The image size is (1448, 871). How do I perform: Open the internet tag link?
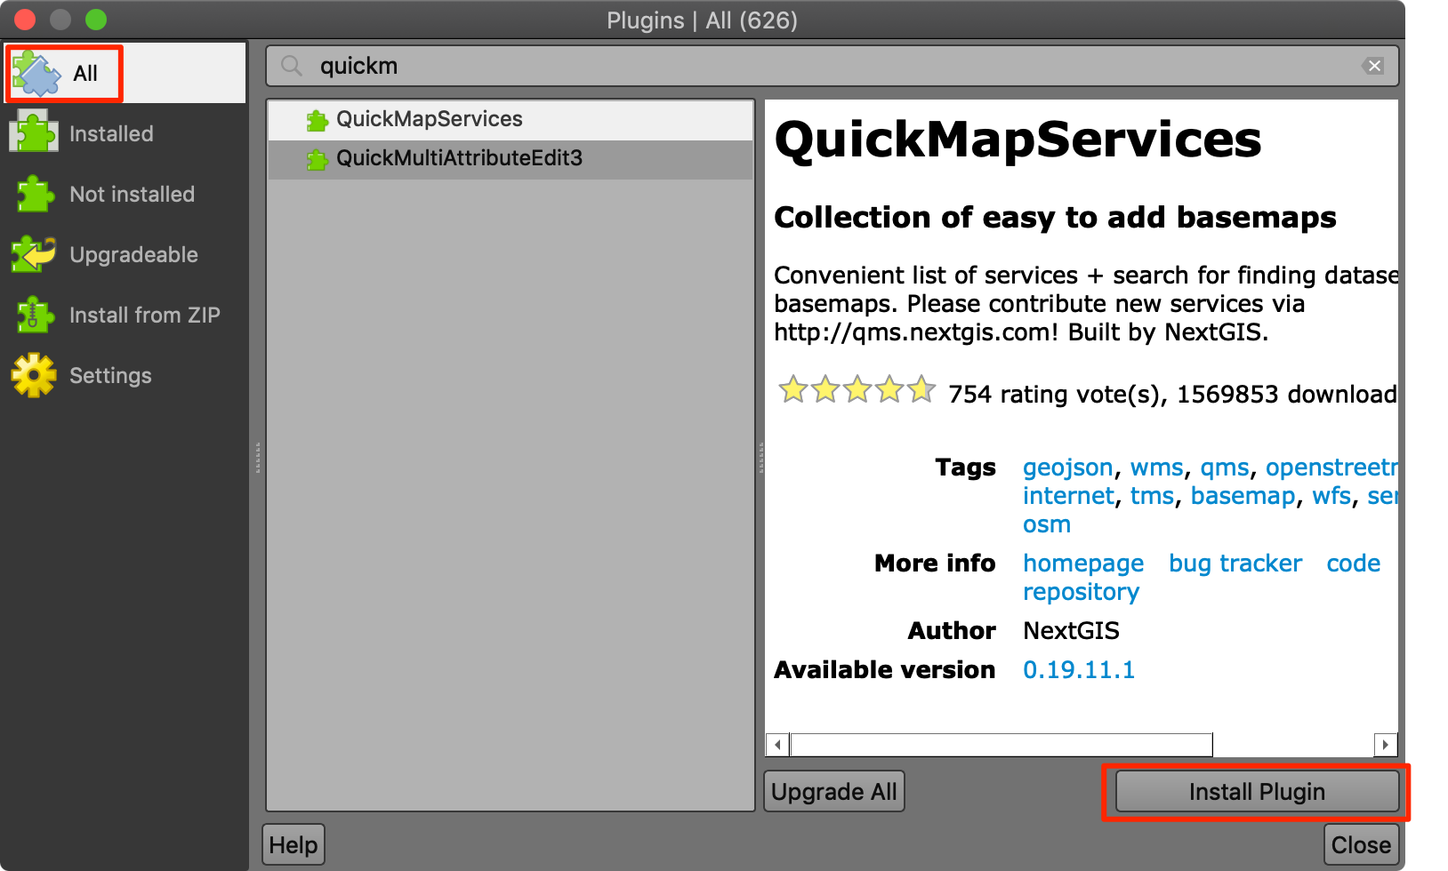1068,496
